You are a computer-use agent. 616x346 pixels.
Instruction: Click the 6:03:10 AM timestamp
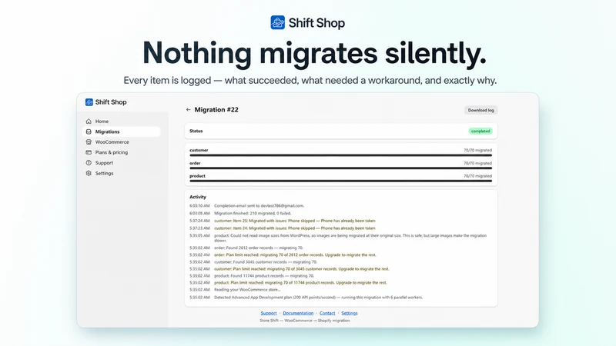(199, 205)
